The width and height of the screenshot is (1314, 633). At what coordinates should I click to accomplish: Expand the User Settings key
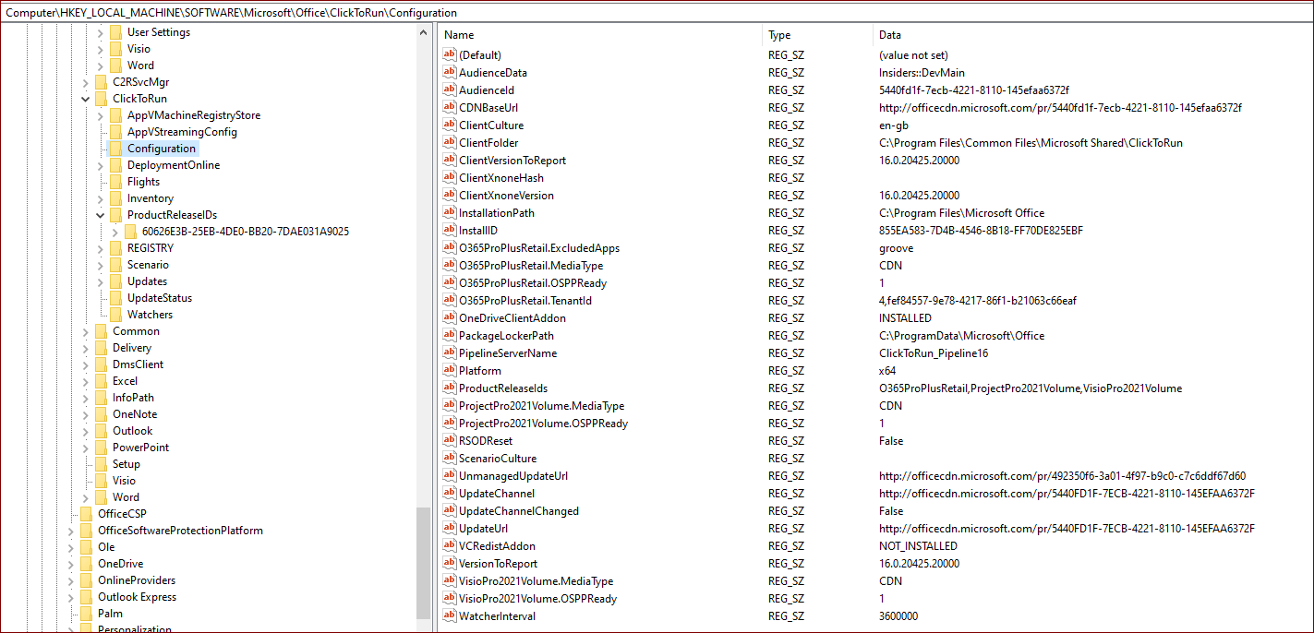101,32
